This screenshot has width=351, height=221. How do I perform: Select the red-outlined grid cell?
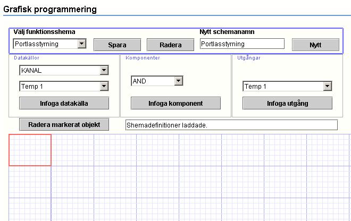point(30,150)
